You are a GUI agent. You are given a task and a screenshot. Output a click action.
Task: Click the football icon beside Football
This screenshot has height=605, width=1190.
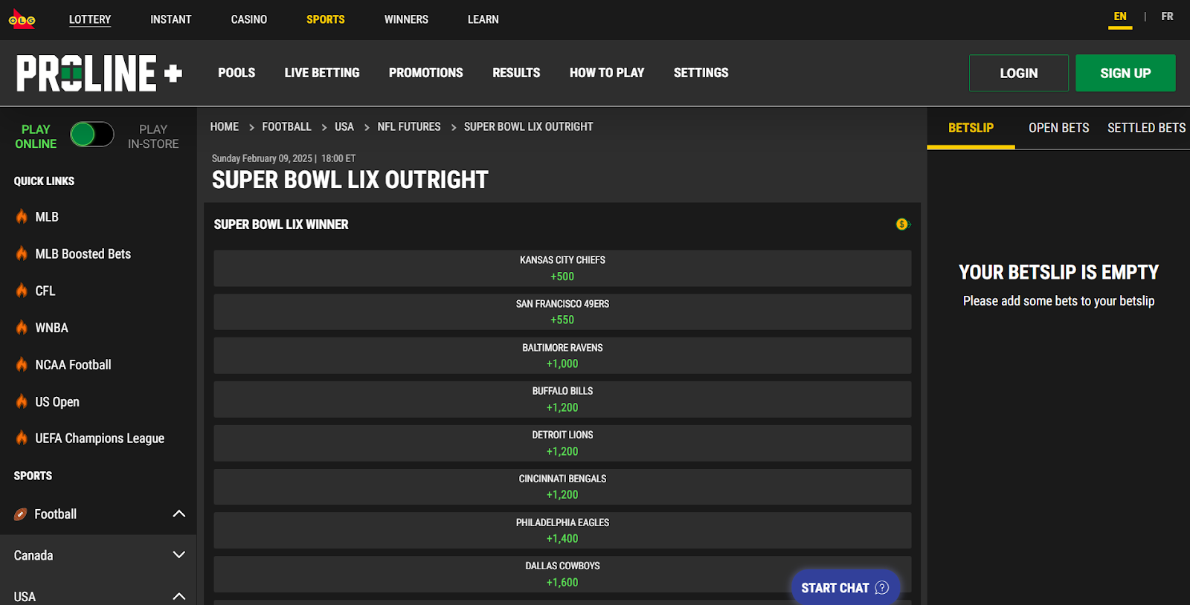21,514
